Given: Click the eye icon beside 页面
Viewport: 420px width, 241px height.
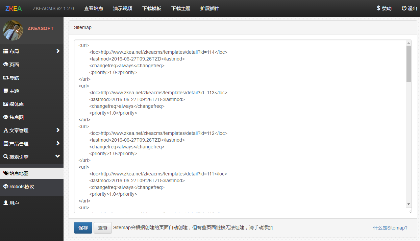Looking at the screenshot, I should tap(6, 64).
